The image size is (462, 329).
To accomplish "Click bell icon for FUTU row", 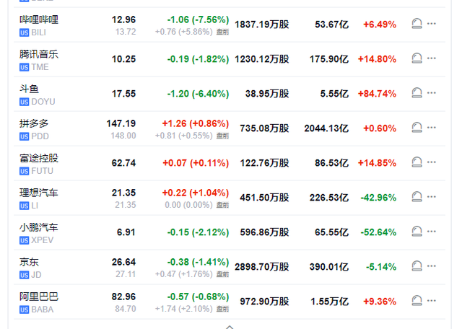I will pyautogui.click(x=417, y=162).
